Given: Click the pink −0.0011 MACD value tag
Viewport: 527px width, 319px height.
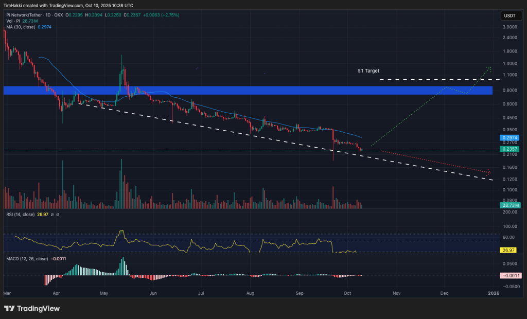Looking at the screenshot, I should tap(510, 276).
